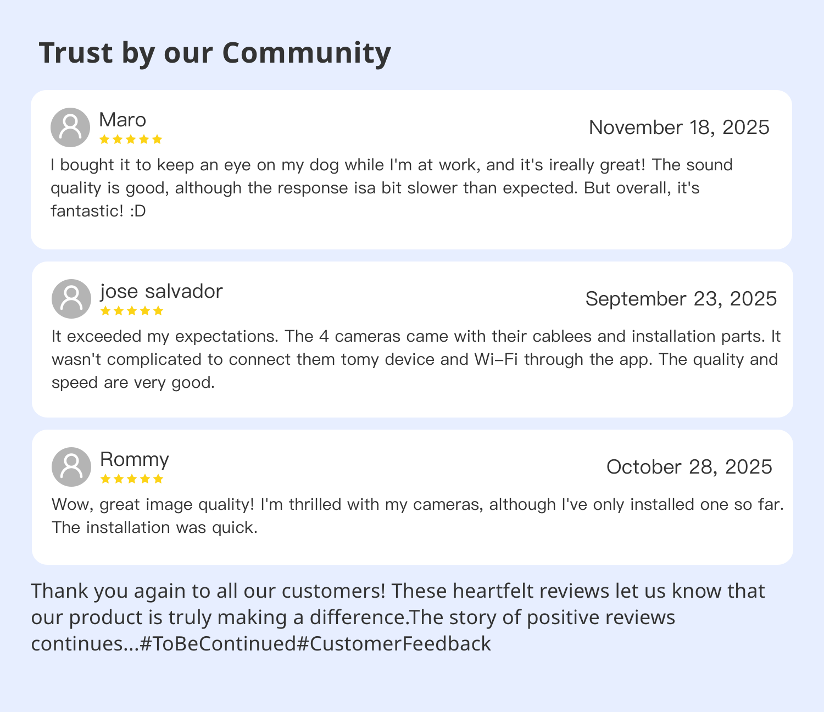Click jose salvador's profile avatar icon
The height and width of the screenshot is (712, 824).
(x=71, y=299)
